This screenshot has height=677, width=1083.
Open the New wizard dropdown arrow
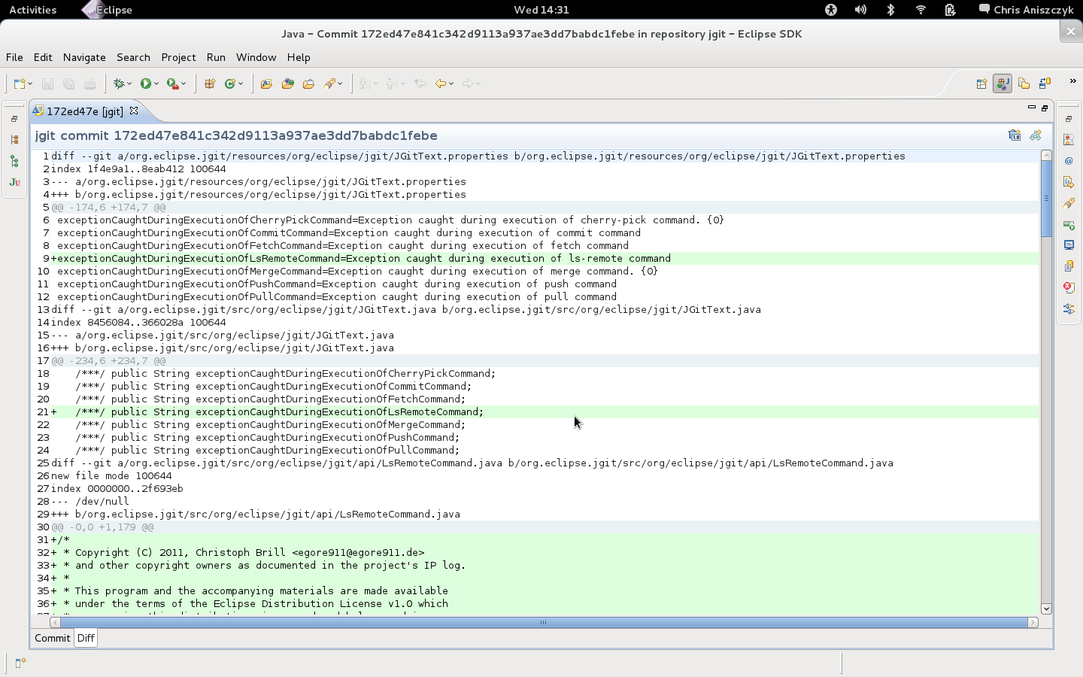(30, 84)
